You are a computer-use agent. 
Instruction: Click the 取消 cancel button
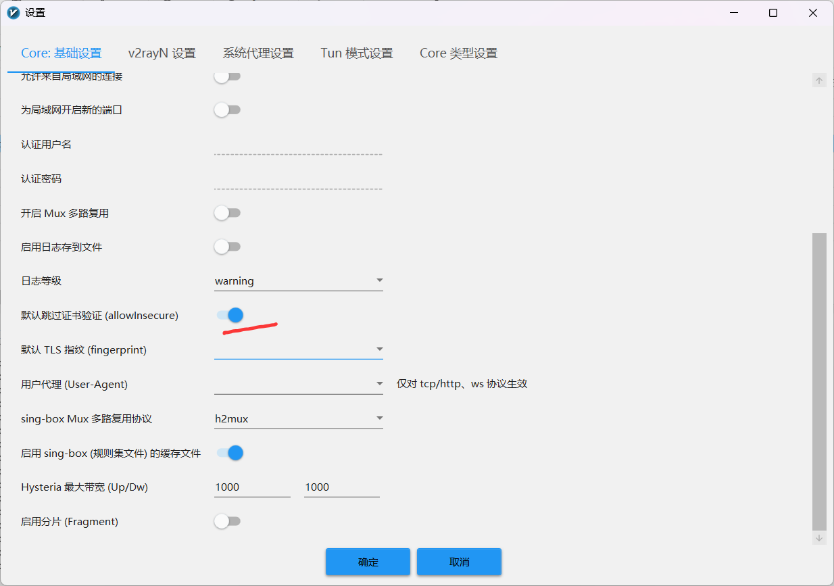tap(459, 562)
